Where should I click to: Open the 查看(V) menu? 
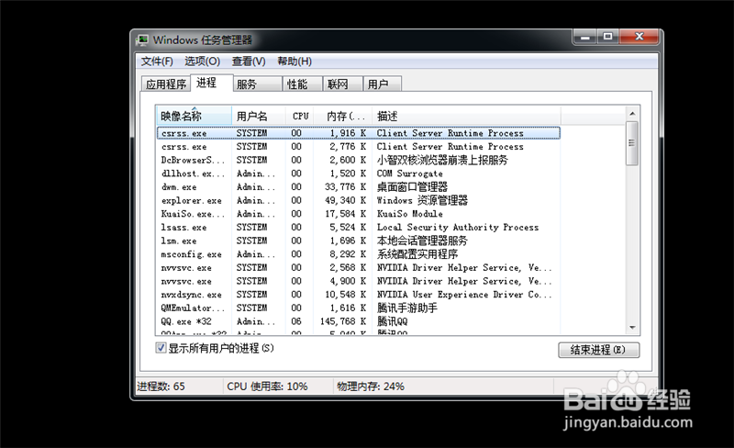coord(249,62)
